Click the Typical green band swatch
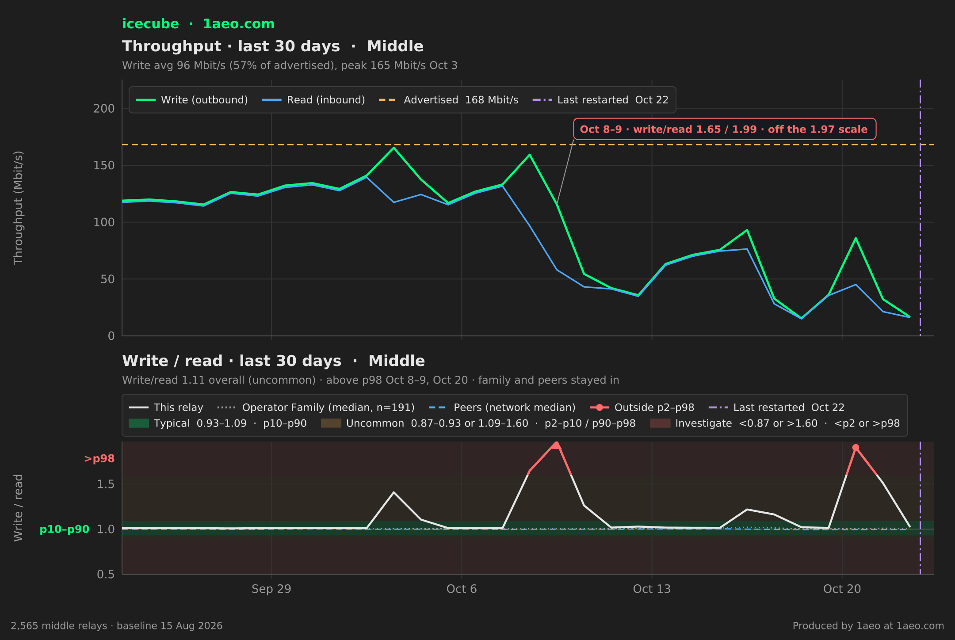Viewport: 955px width, 640px height. coord(139,423)
